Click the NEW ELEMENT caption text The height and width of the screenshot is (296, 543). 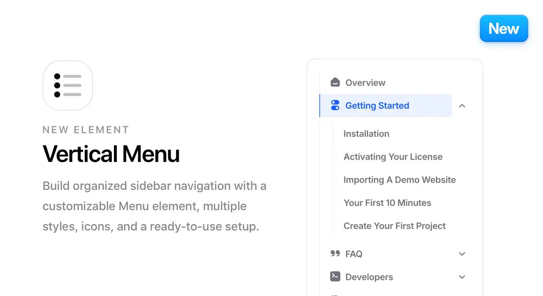pos(86,130)
